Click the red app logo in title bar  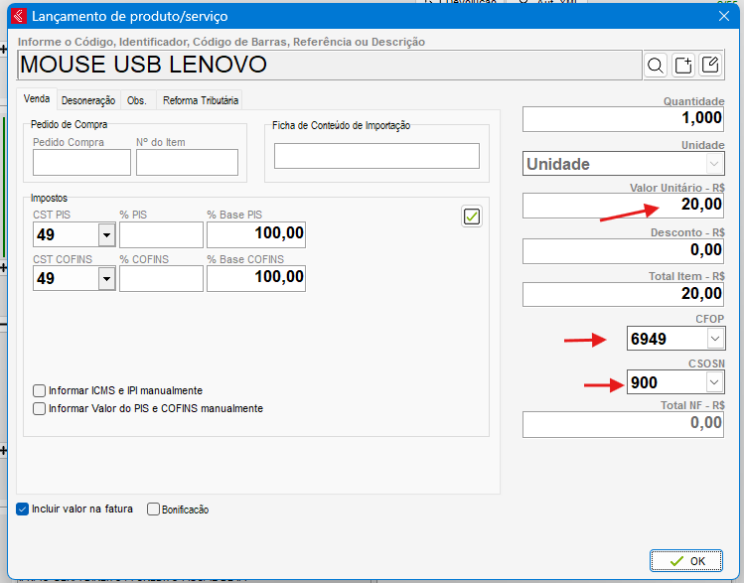[19, 16]
